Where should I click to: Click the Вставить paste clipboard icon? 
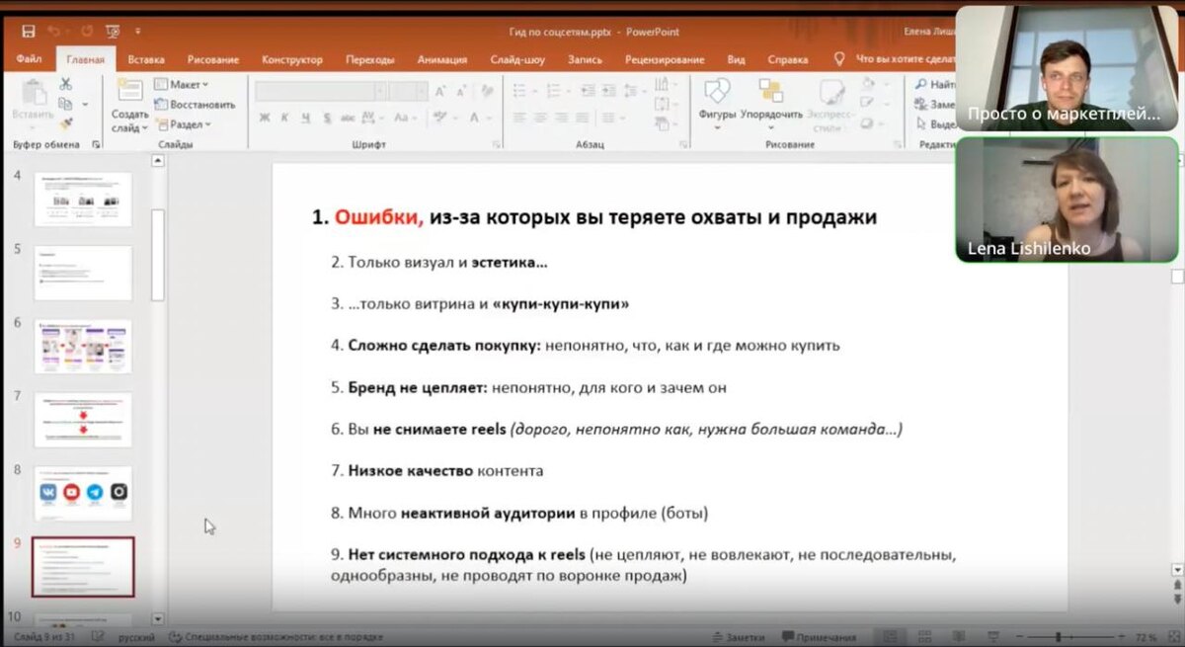click(33, 94)
